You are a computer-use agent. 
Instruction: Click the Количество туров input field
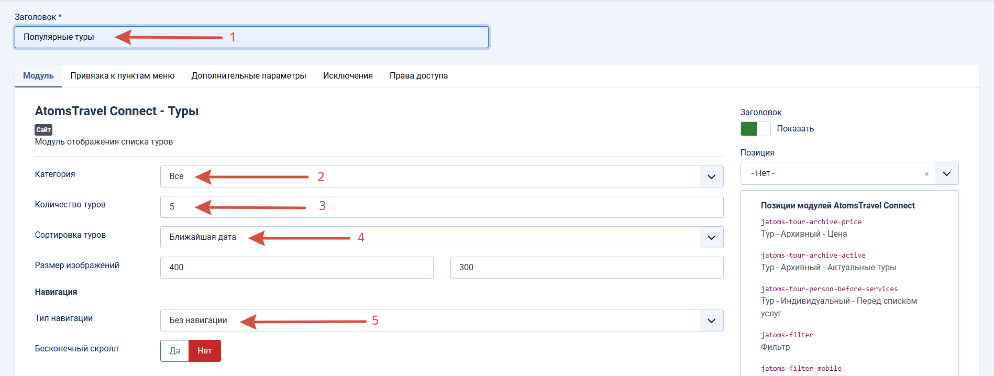tap(441, 207)
